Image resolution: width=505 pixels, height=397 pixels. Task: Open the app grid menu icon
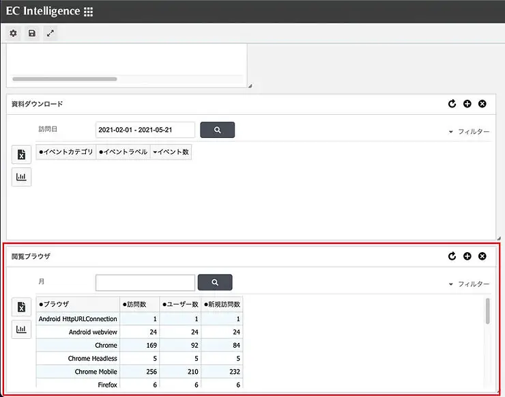pyautogui.click(x=89, y=12)
